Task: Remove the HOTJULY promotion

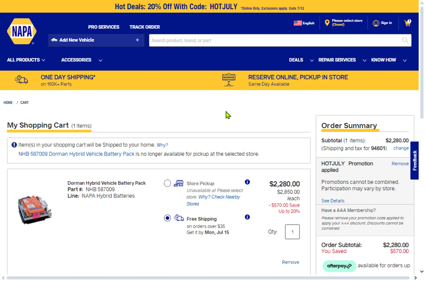Action: pos(400,164)
